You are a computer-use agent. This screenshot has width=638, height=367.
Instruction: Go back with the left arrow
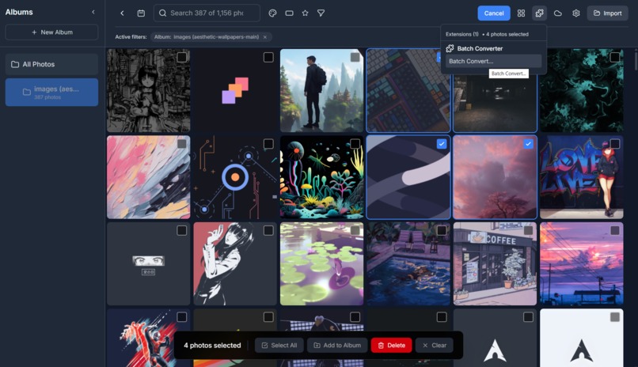(122, 13)
